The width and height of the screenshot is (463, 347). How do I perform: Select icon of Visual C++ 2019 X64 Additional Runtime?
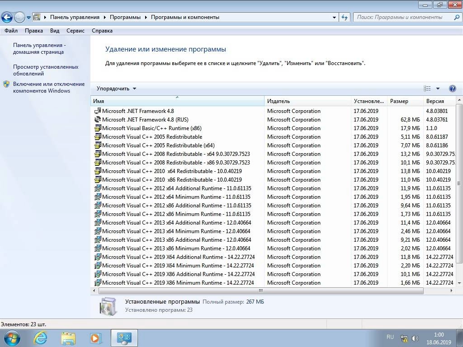coord(98,257)
